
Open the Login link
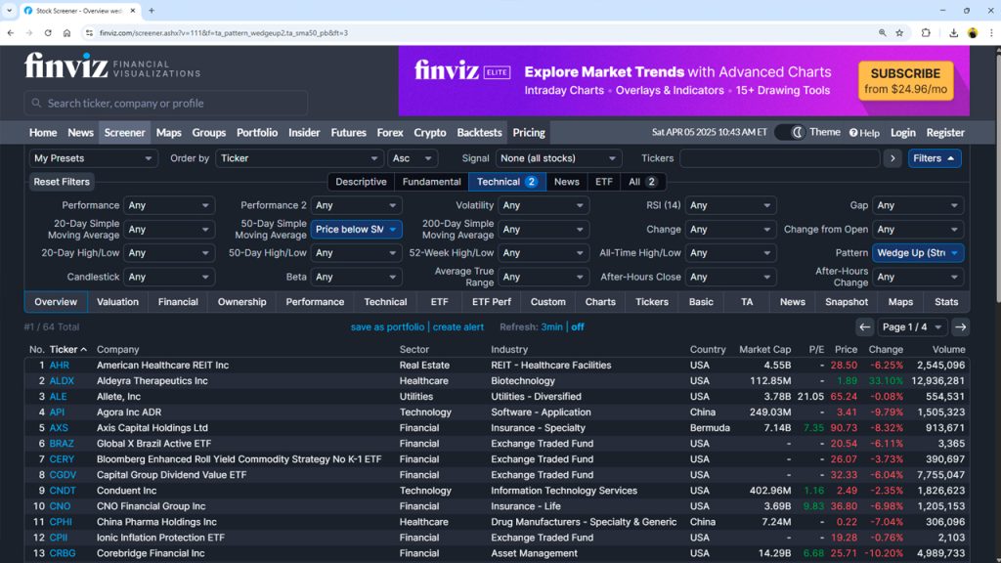pos(902,133)
